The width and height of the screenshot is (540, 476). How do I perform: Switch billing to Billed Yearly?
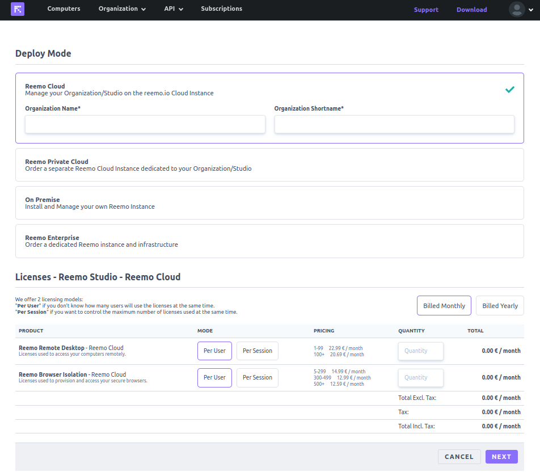(x=500, y=305)
